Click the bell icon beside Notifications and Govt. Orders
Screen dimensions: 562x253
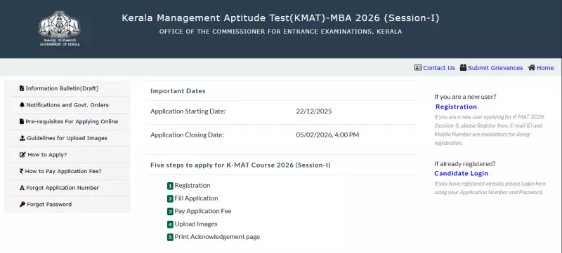point(22,105)
